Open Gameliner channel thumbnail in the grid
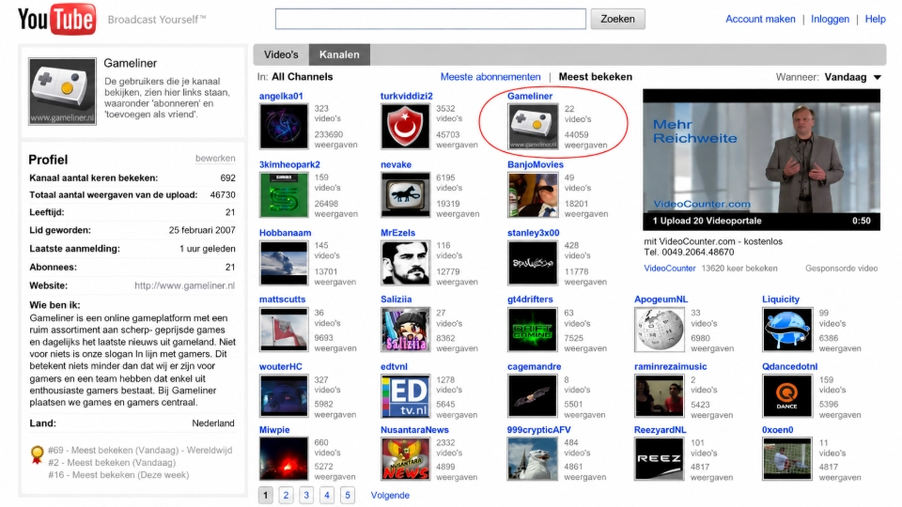902x507 pixels. tap(533, 127)
